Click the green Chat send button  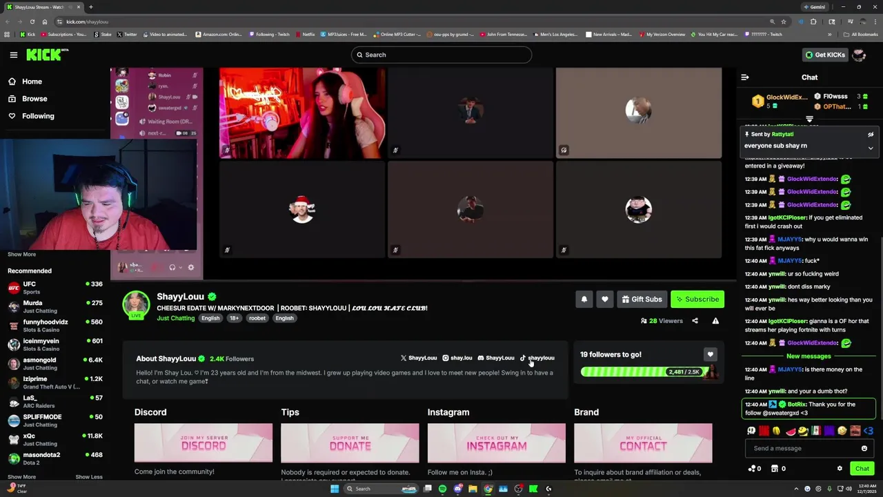(862, 469)
